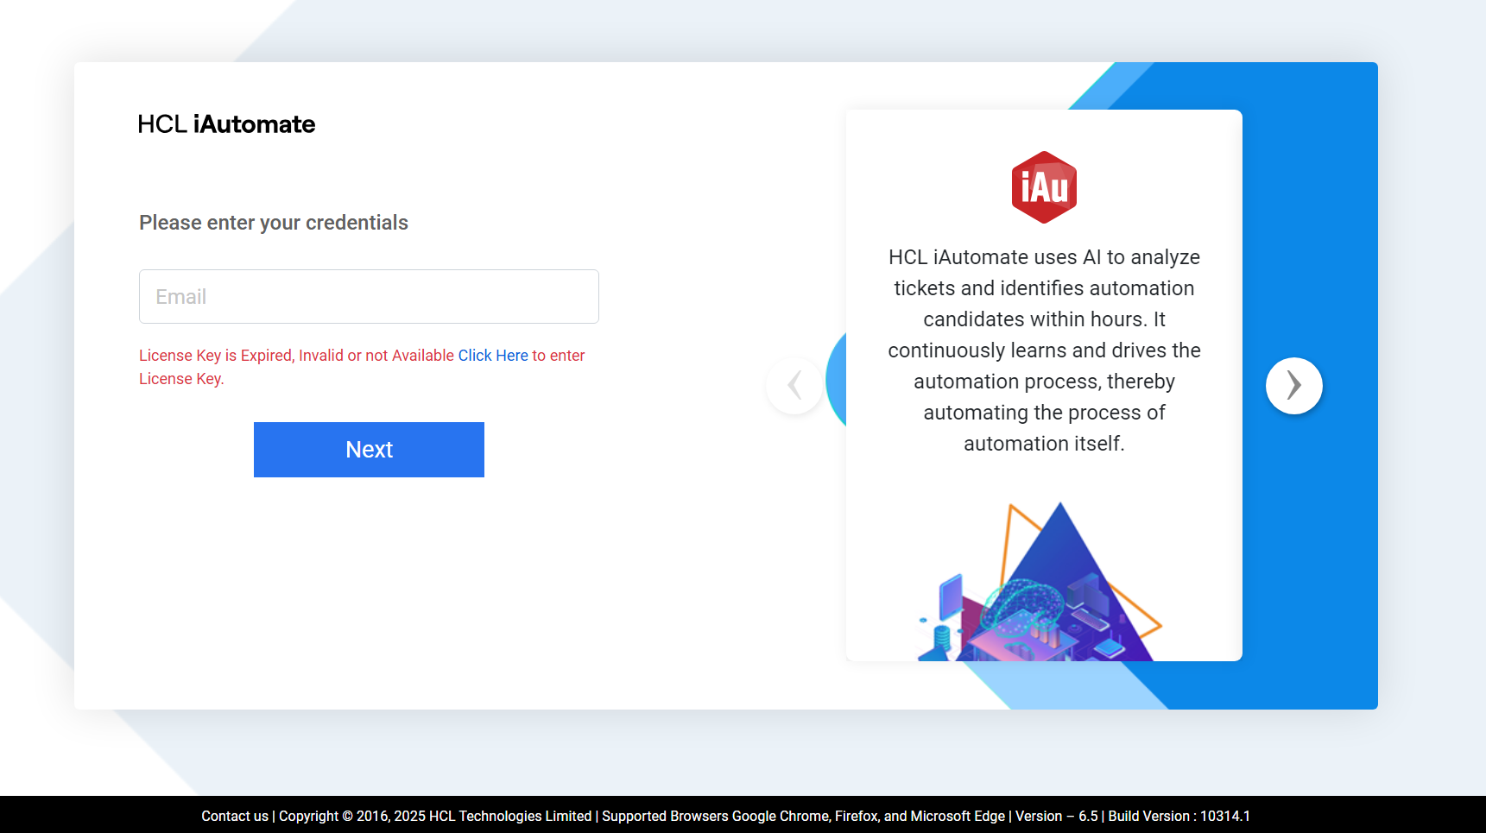Viewport: 1486px width, 833px height.
Task: Click the Build Version text in the footer
Action: click(1179, 815)
